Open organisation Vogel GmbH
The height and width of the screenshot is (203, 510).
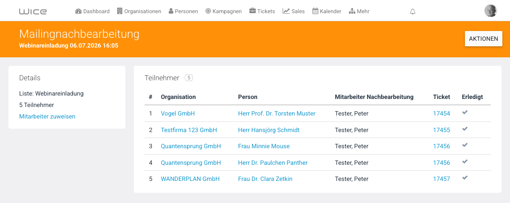point(178,113)
